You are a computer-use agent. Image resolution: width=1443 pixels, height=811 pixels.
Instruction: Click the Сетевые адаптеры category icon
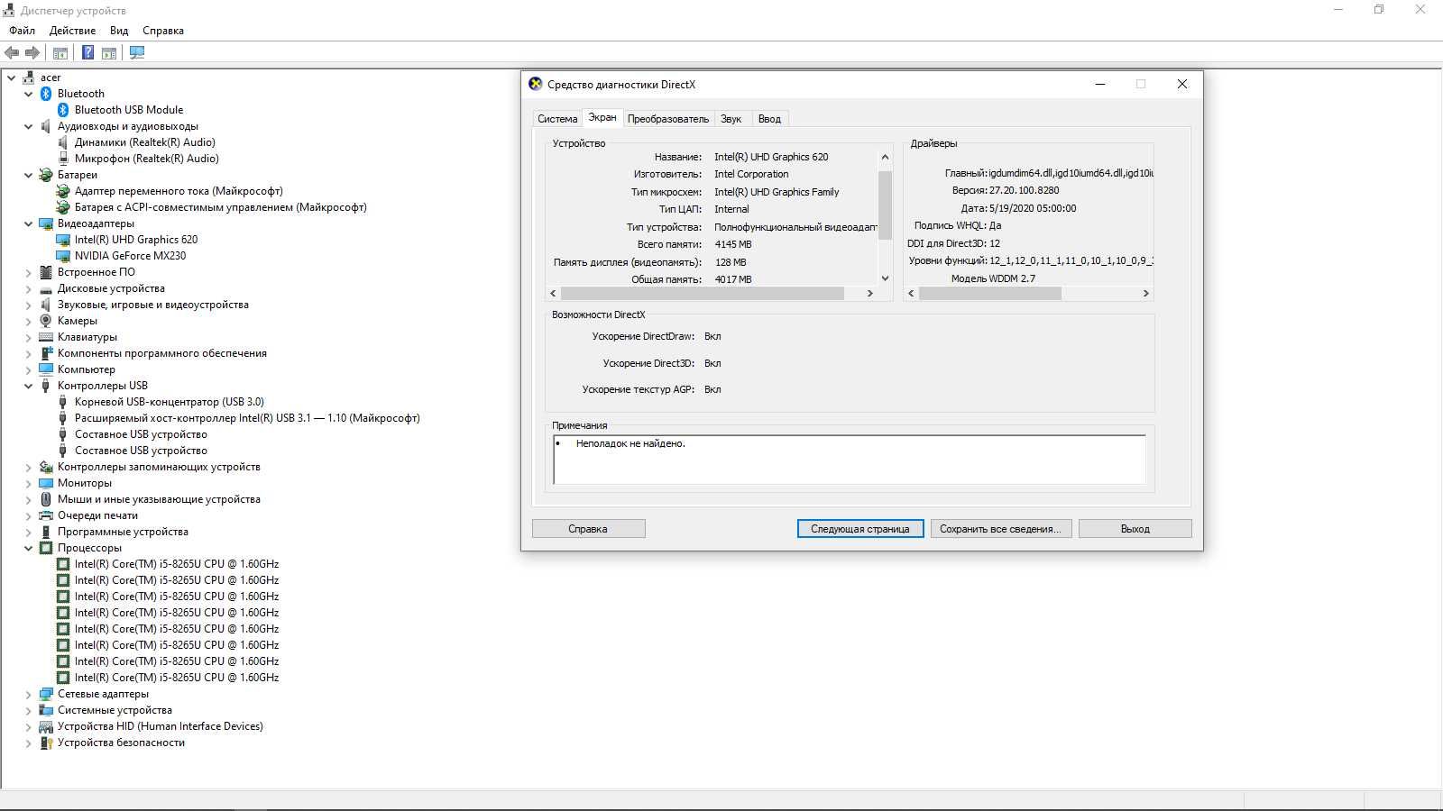pyautogui.click(x=46, y=694)
